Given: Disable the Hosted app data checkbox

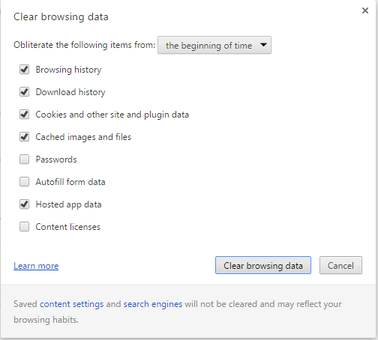Looking at the screenshot, I should coord(24,204).
